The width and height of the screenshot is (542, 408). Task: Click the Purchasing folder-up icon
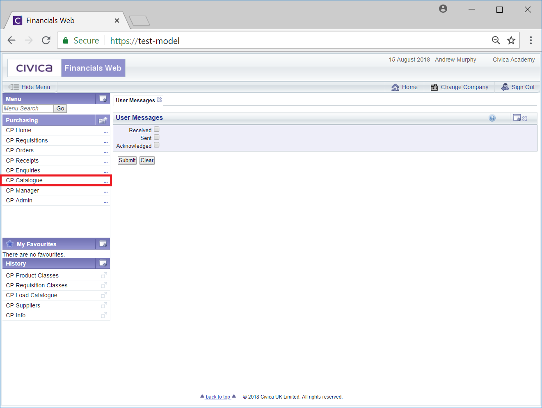[x=103, y=120]
